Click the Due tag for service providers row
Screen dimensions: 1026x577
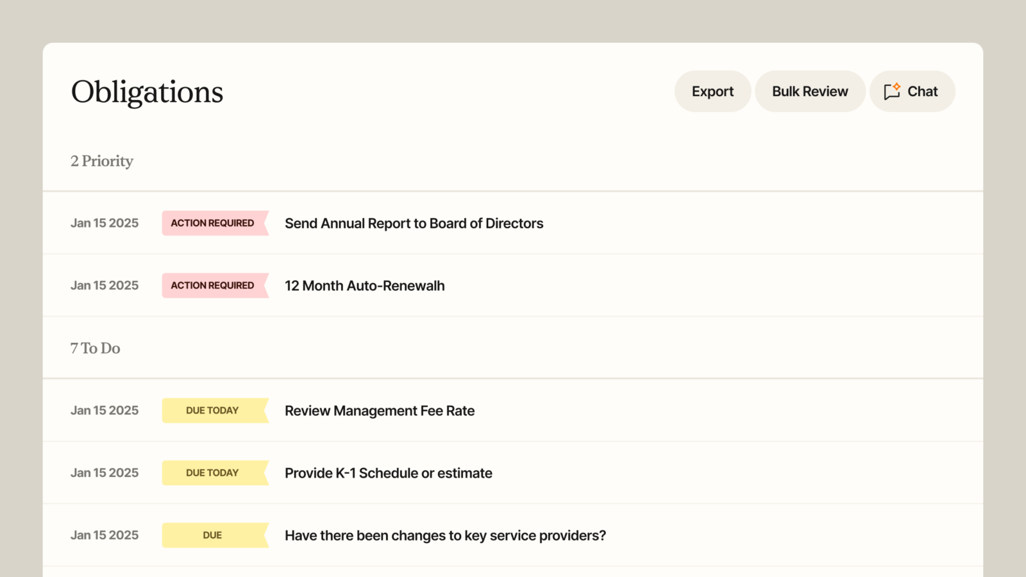click(x=215, y=535)
